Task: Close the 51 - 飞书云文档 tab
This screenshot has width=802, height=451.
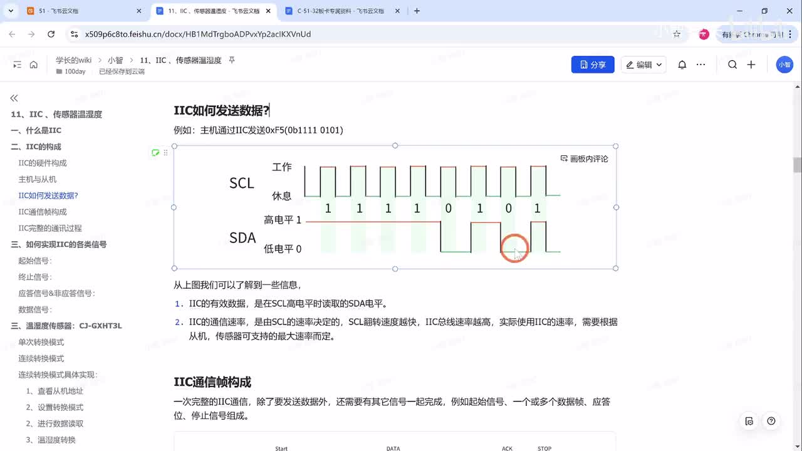Action: coord(138,11)
